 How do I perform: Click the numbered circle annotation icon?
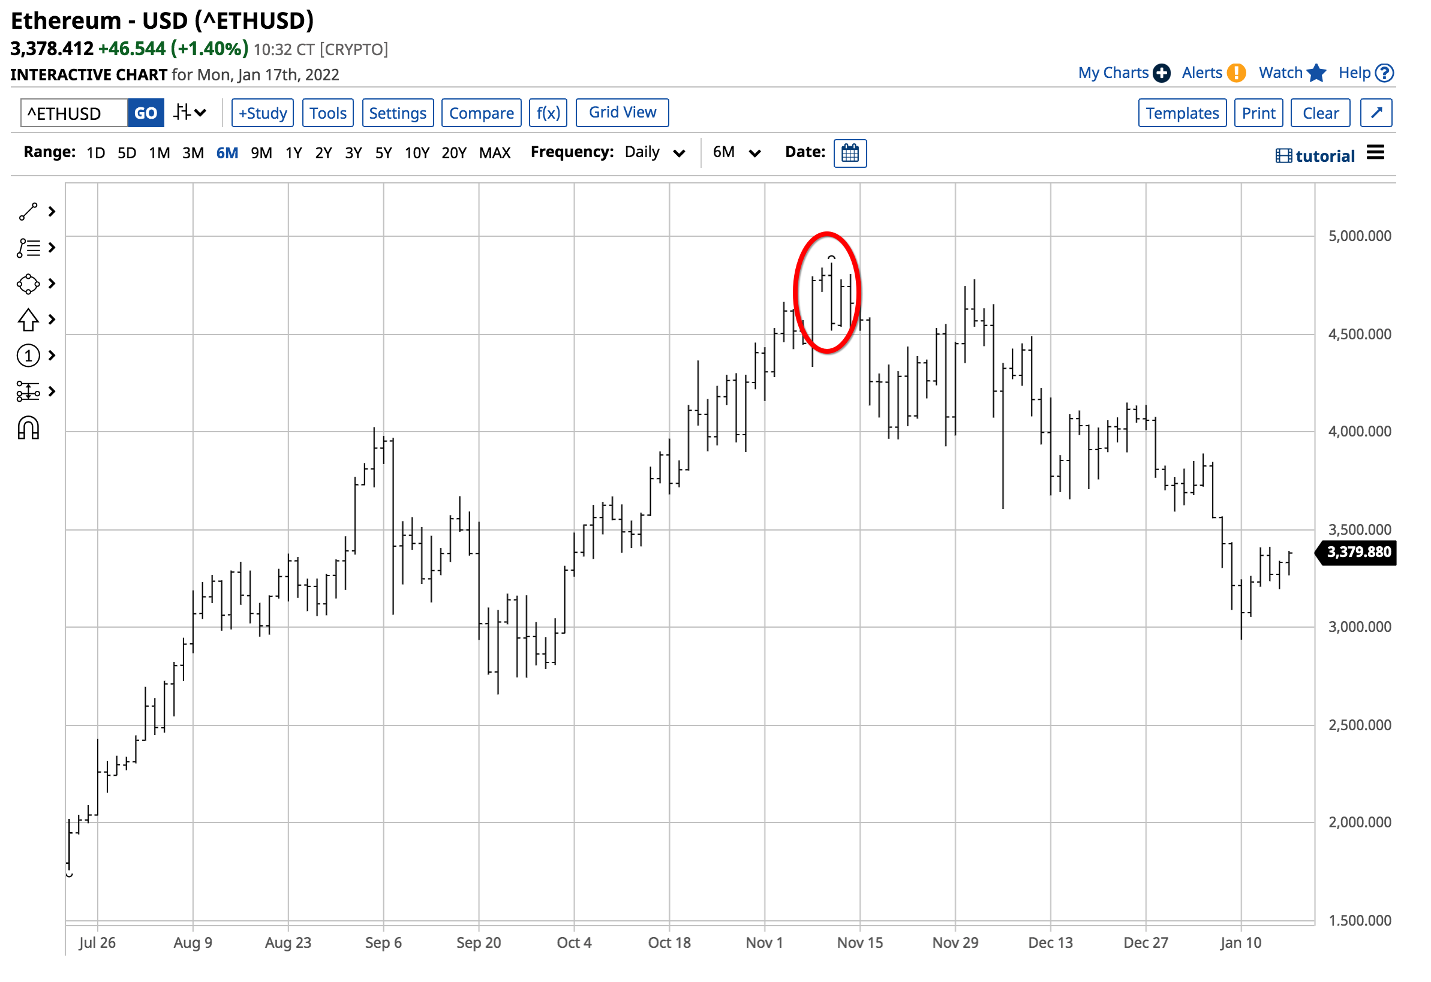click(28, 357)
